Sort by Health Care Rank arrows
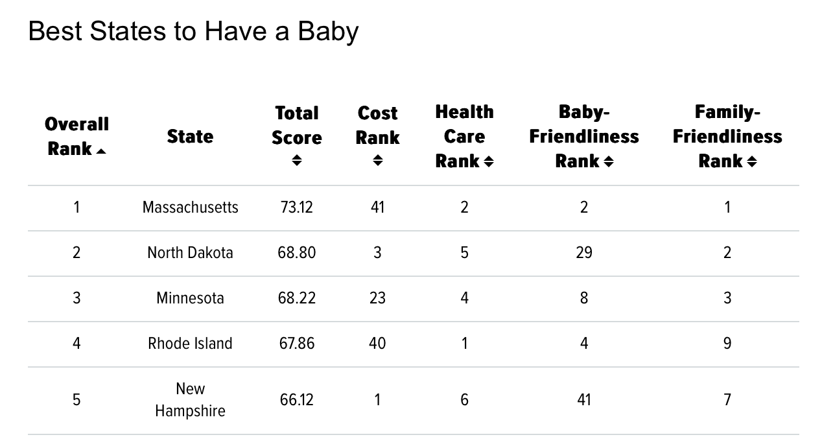Screen dimensions: 822x437 [489, 161]
